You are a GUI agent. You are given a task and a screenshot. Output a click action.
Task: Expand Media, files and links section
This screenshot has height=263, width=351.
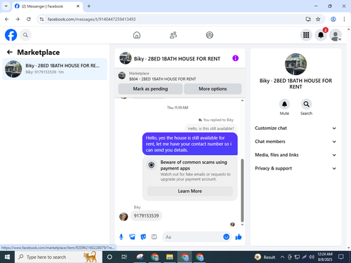click(296, 155)
